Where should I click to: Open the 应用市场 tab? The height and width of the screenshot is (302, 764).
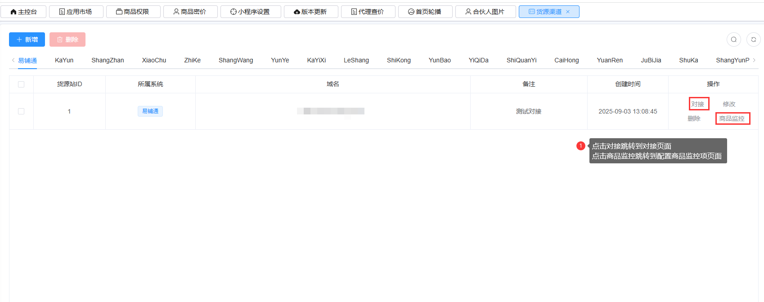coord(76,12)
